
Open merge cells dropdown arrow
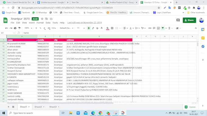coord(120,28)
